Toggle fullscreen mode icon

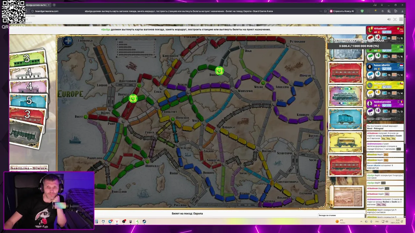tap(395, 19)
